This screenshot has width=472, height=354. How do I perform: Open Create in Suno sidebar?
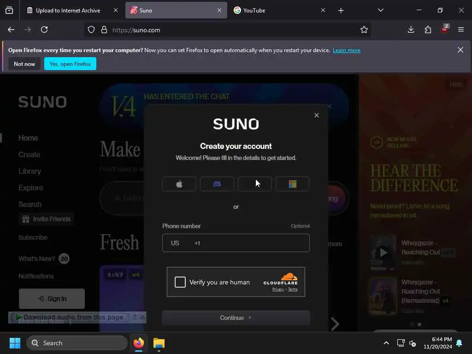coord(29,154)
